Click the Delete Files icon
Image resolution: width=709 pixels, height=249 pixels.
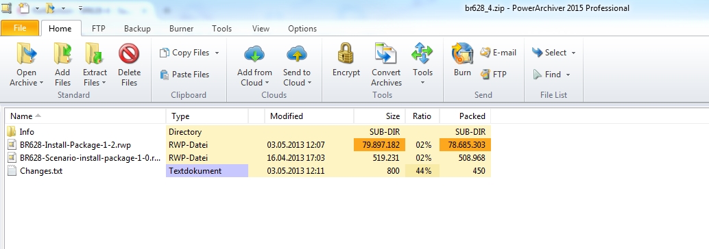tap(129, 53)
